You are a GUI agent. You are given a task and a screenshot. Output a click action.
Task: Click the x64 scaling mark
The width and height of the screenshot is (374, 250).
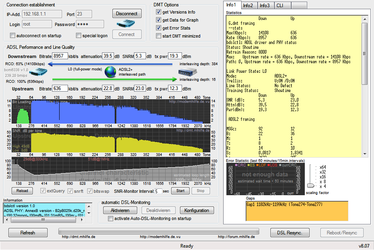click(323, 167)
